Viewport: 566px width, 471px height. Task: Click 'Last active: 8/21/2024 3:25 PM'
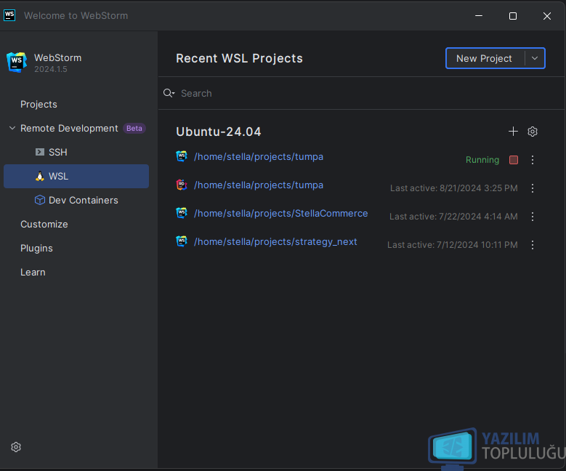tap(453, 188)
